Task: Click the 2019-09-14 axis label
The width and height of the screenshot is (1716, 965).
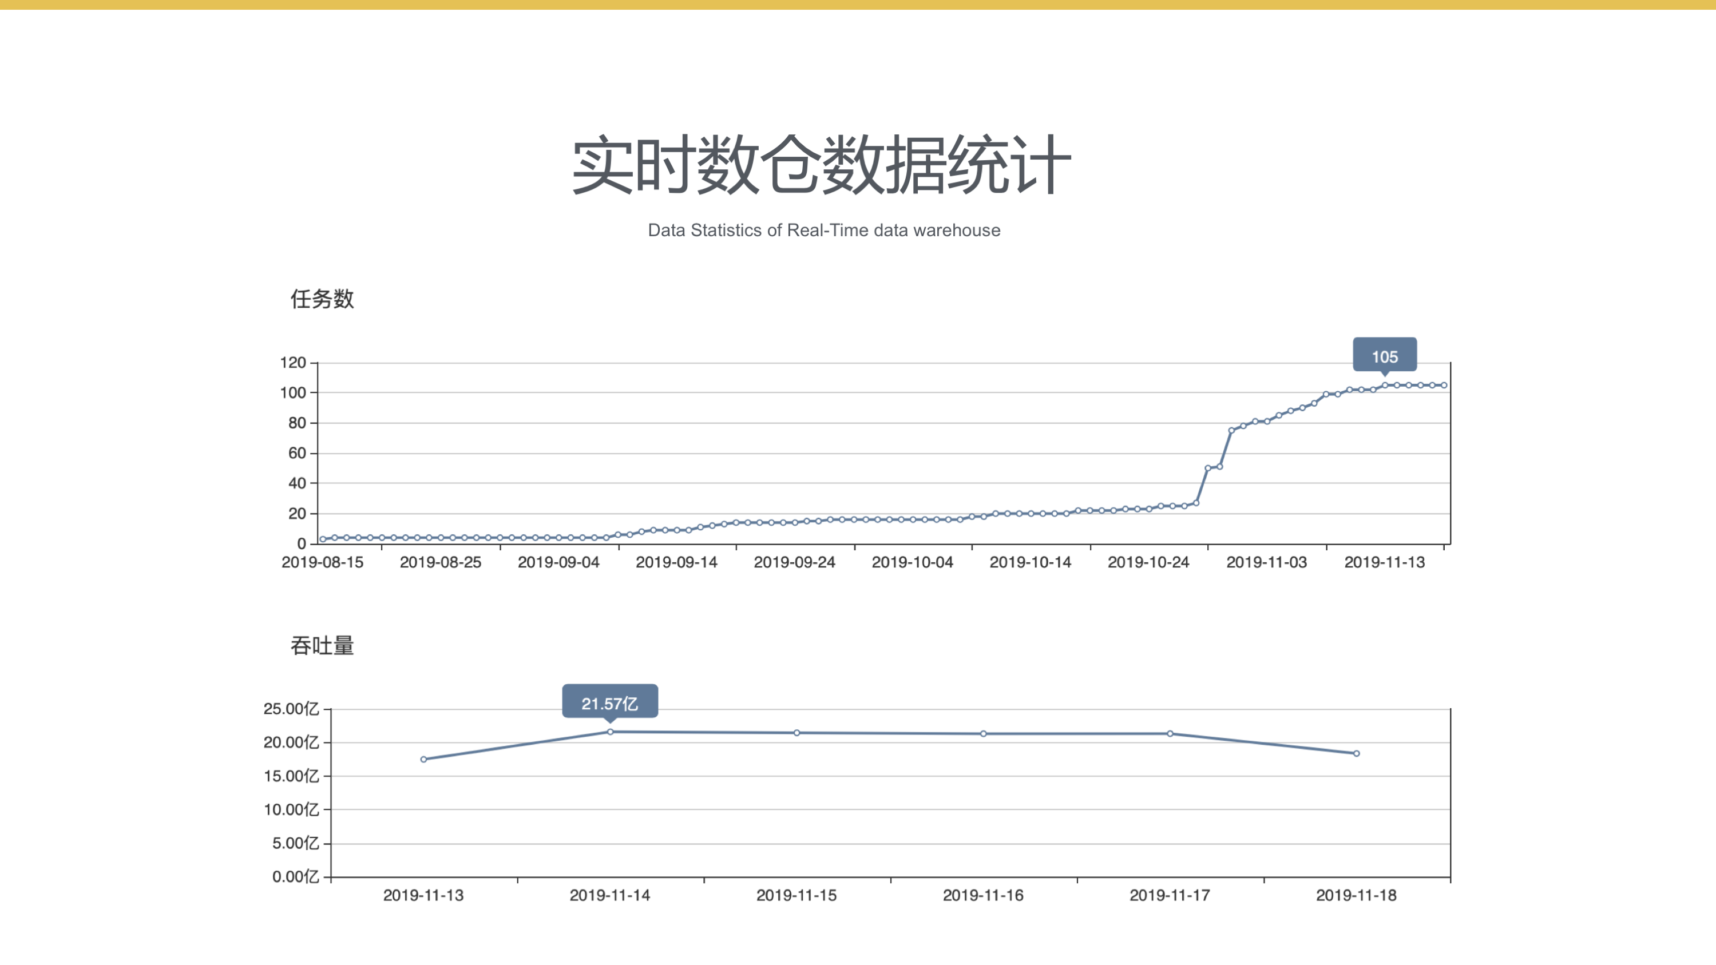Action: pyautogui.click(x=676, y=562)
